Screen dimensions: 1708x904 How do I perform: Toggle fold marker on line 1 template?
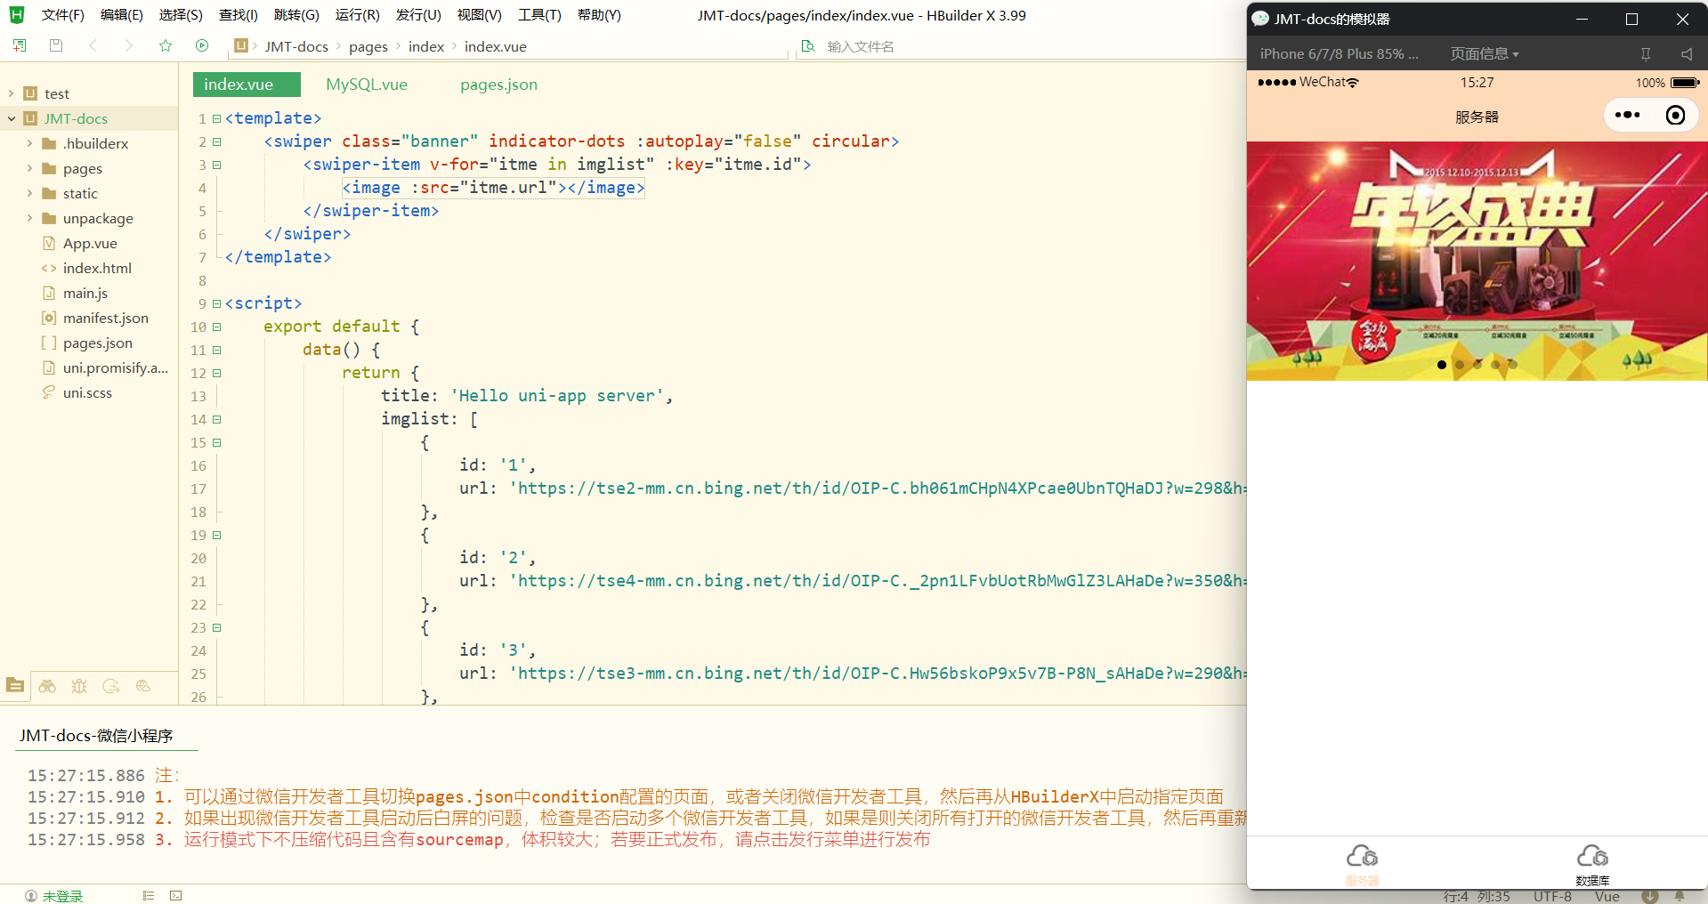coord(216,119)
